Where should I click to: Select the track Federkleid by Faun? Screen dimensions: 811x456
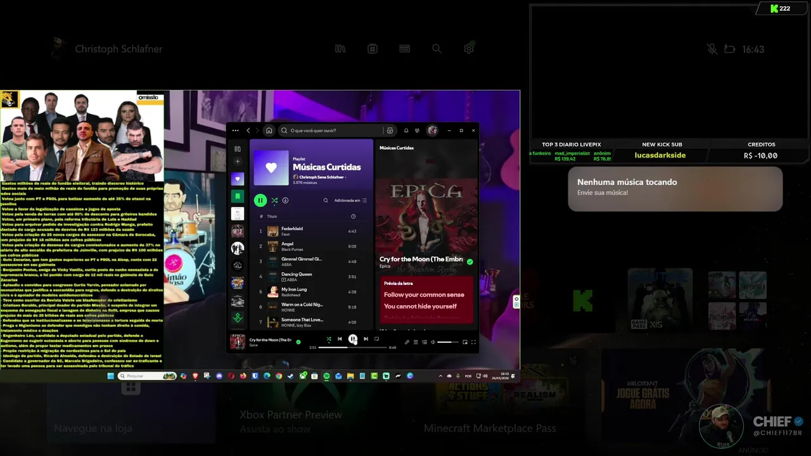tap(310, 231)
